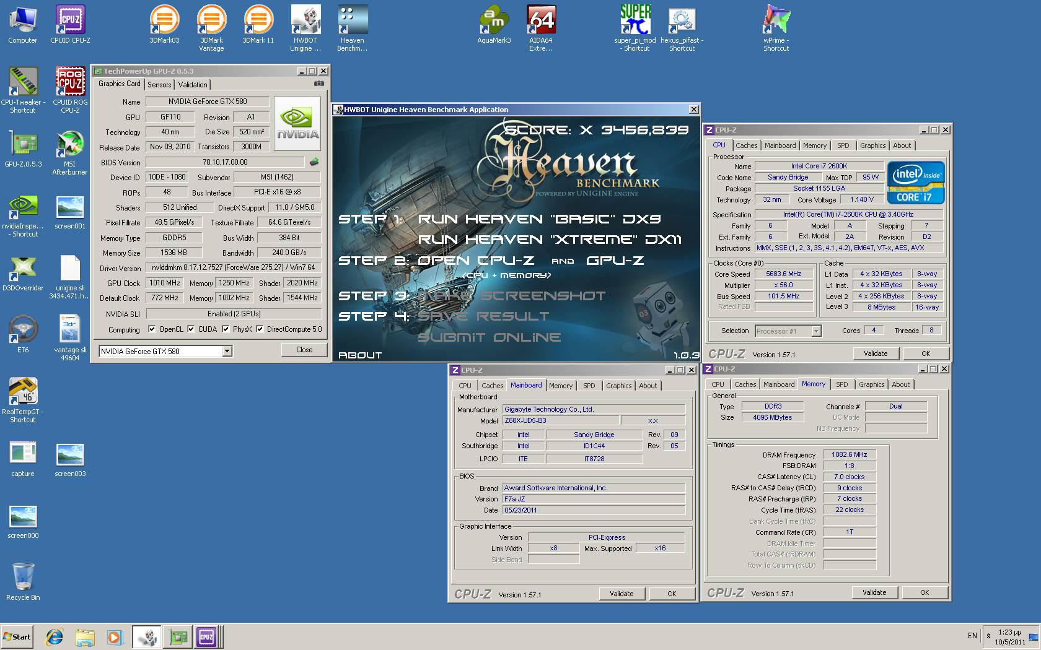
Task: Open AIDA64 Extreme desktop icon
Action: [x=541, y=28]
